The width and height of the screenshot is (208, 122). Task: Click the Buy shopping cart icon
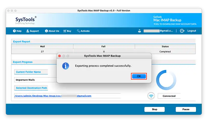(x=64, y=31)
